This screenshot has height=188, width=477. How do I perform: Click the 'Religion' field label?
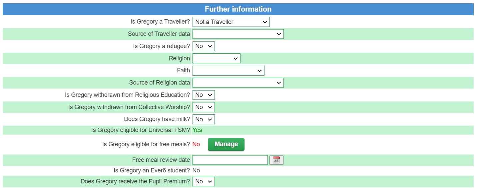pos(179,58)
